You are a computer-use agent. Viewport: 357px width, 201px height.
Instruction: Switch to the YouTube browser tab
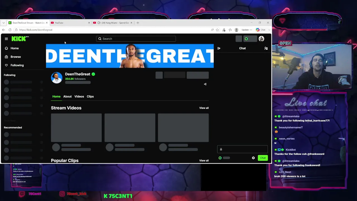click(x=70, y=23)
